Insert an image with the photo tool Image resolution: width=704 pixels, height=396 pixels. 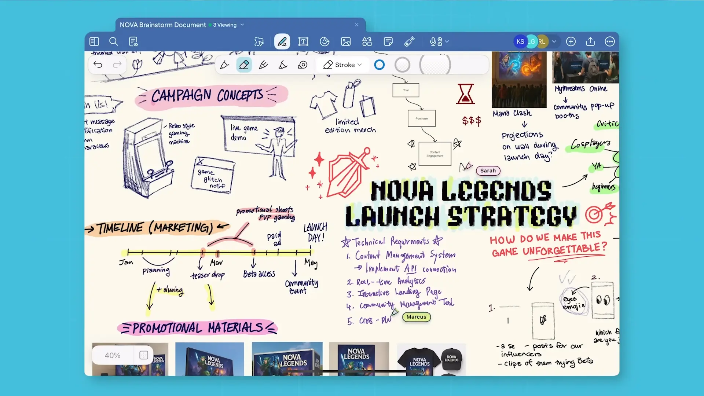click(x=346, y=42)
